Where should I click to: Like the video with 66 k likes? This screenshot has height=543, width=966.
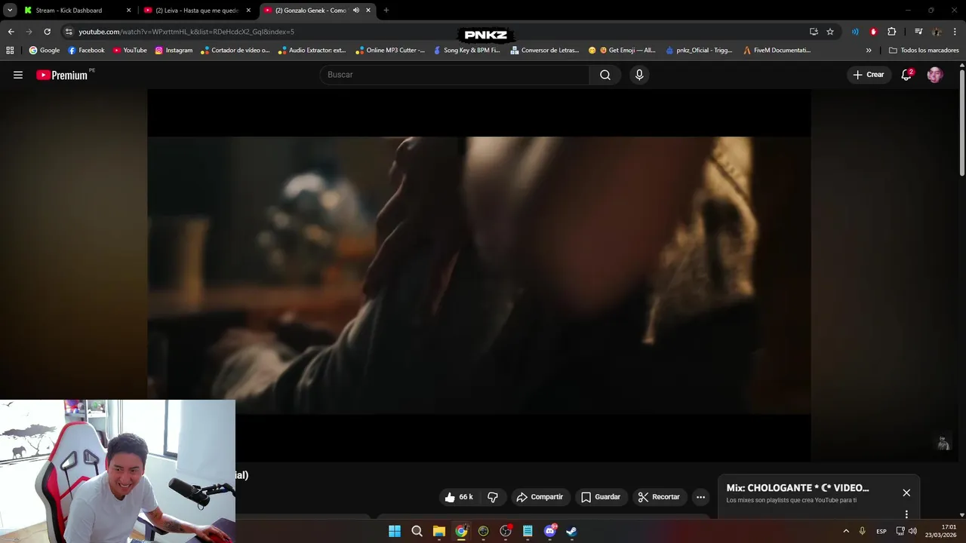459,497
